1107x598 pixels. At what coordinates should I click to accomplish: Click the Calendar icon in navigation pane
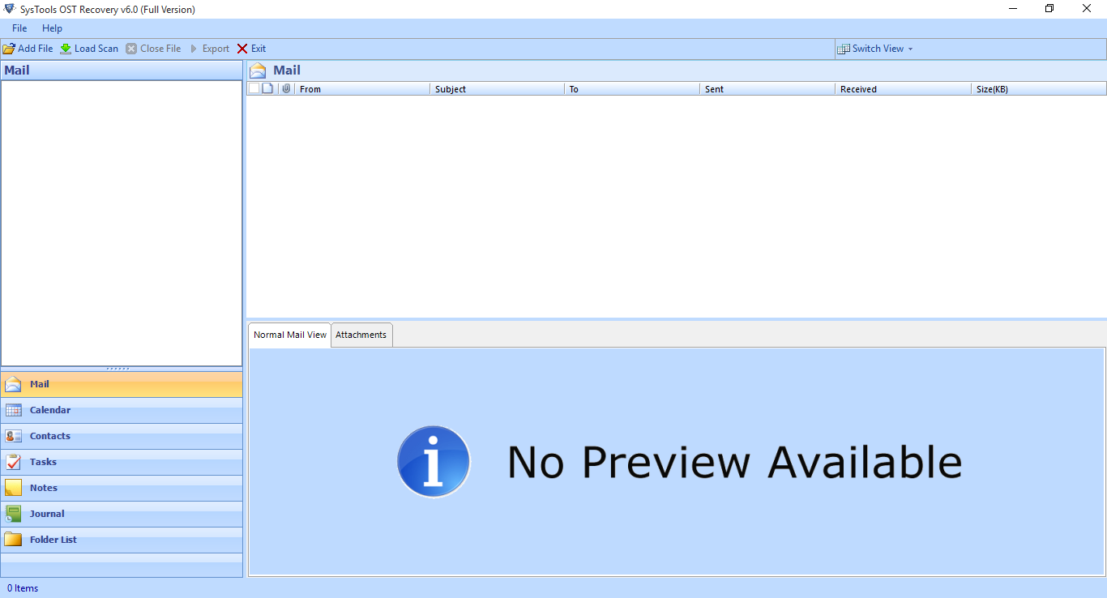tap(14, 410)
